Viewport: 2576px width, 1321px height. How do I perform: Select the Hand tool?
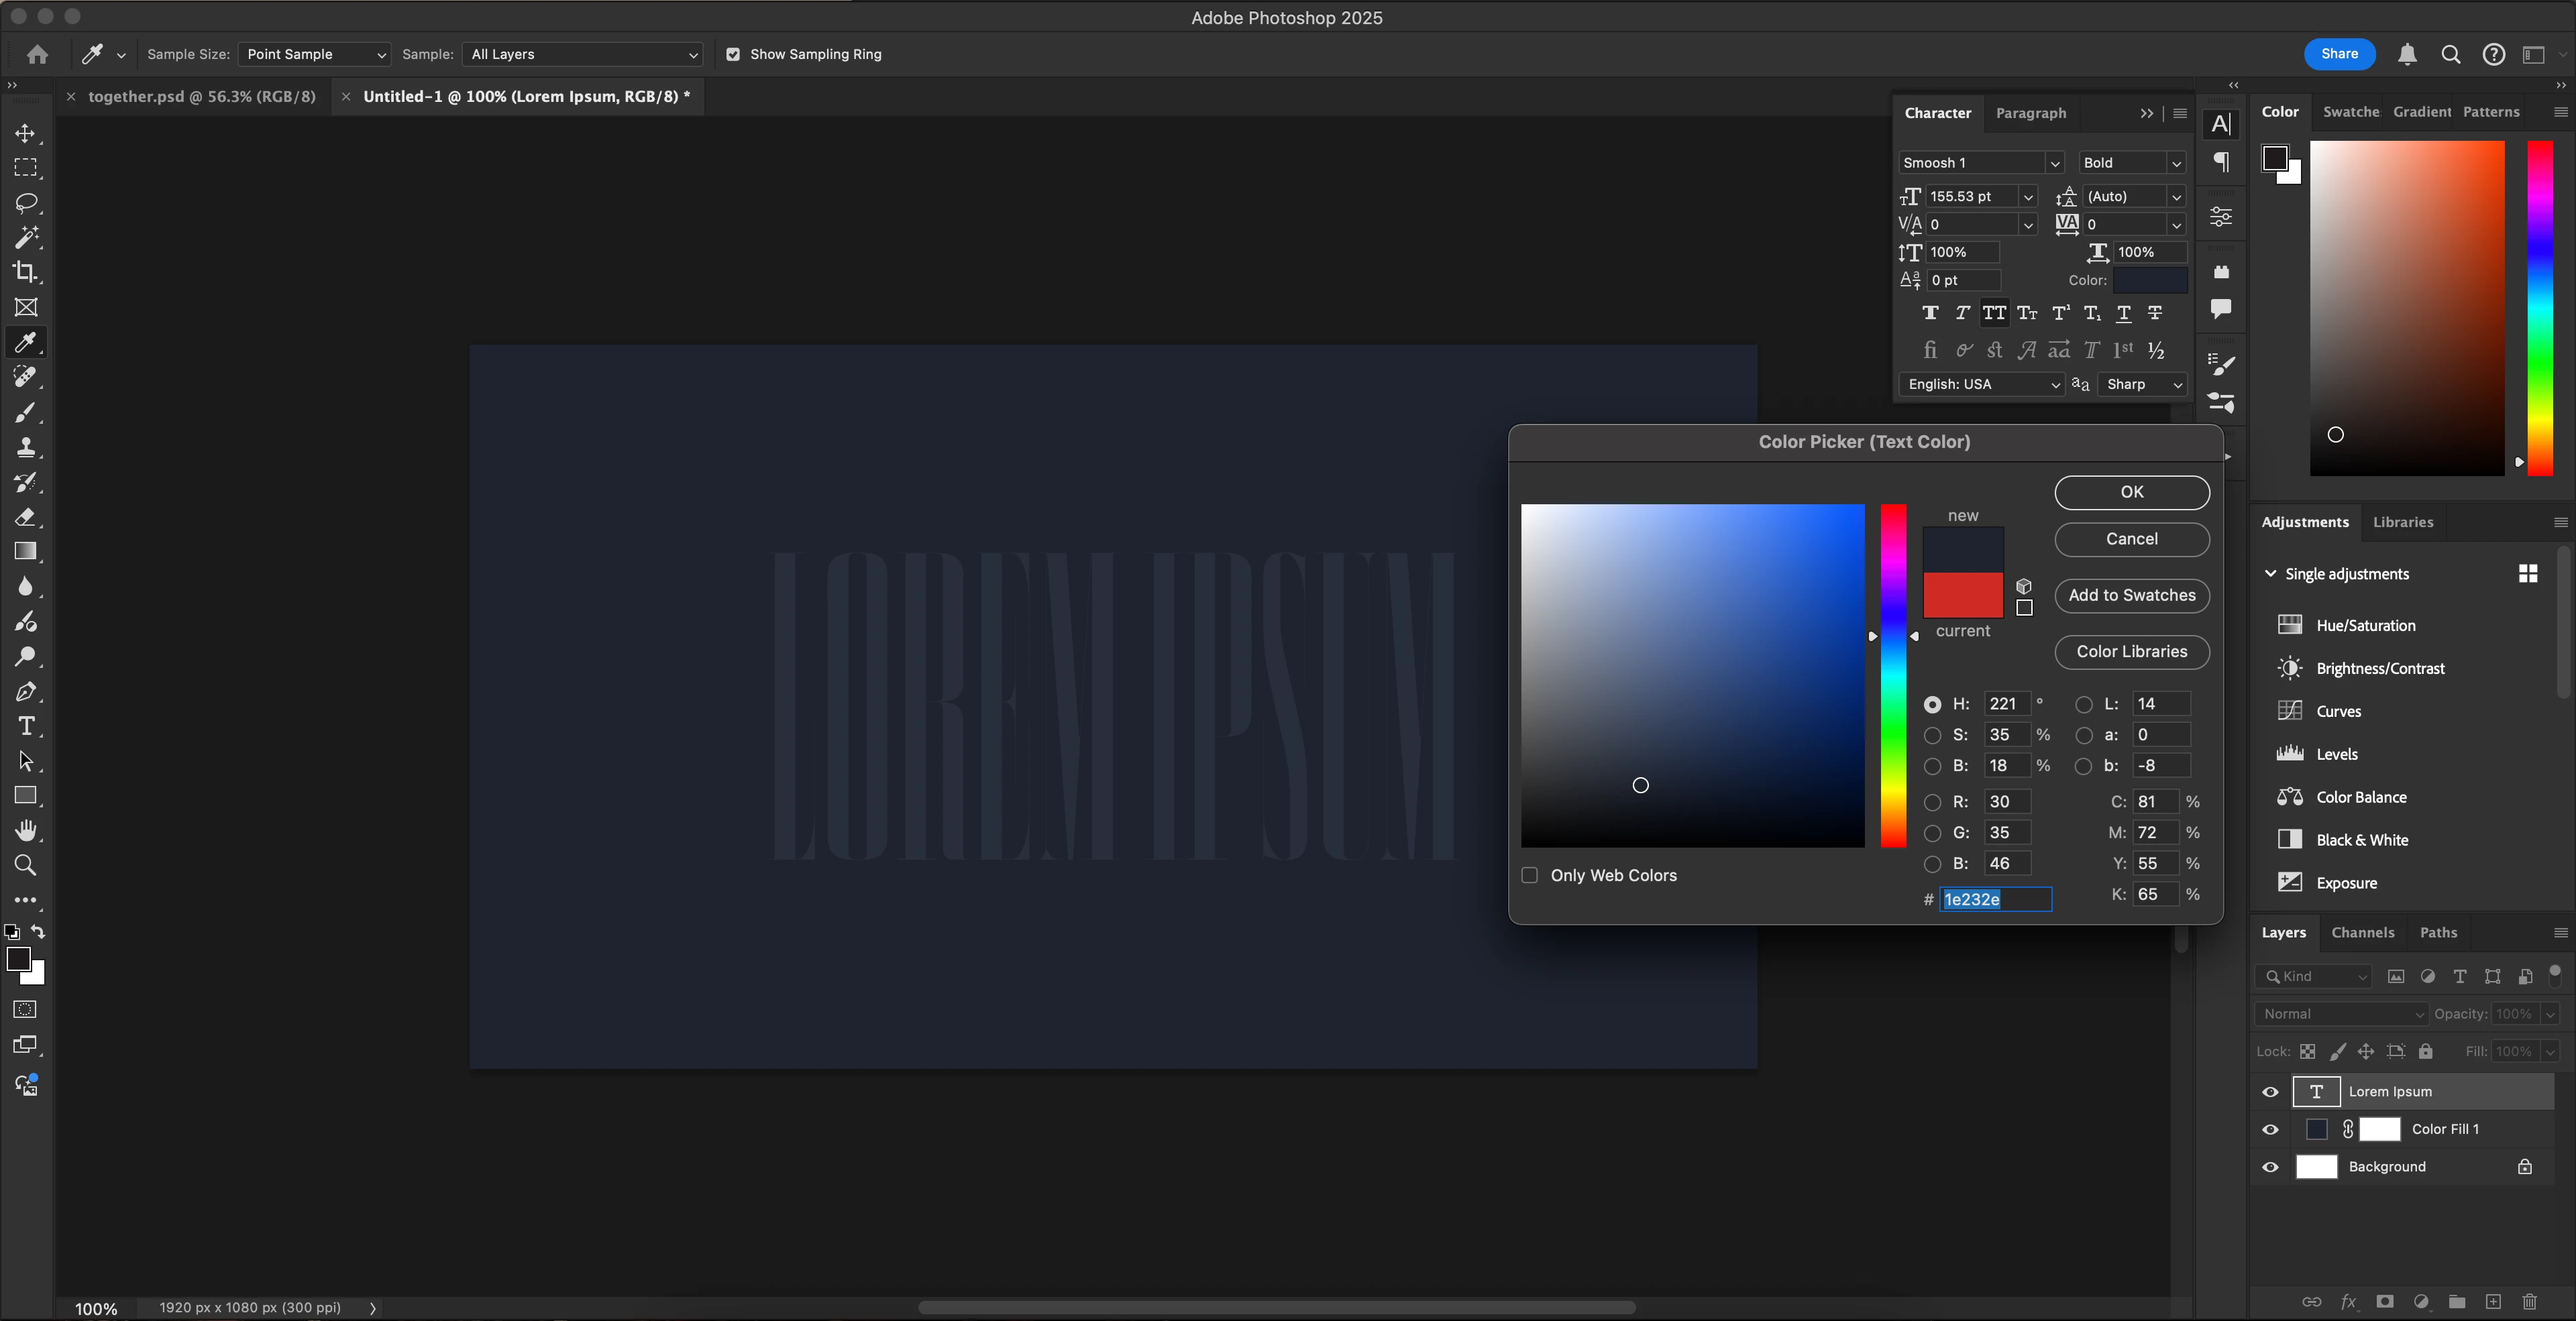coord(26,830)
